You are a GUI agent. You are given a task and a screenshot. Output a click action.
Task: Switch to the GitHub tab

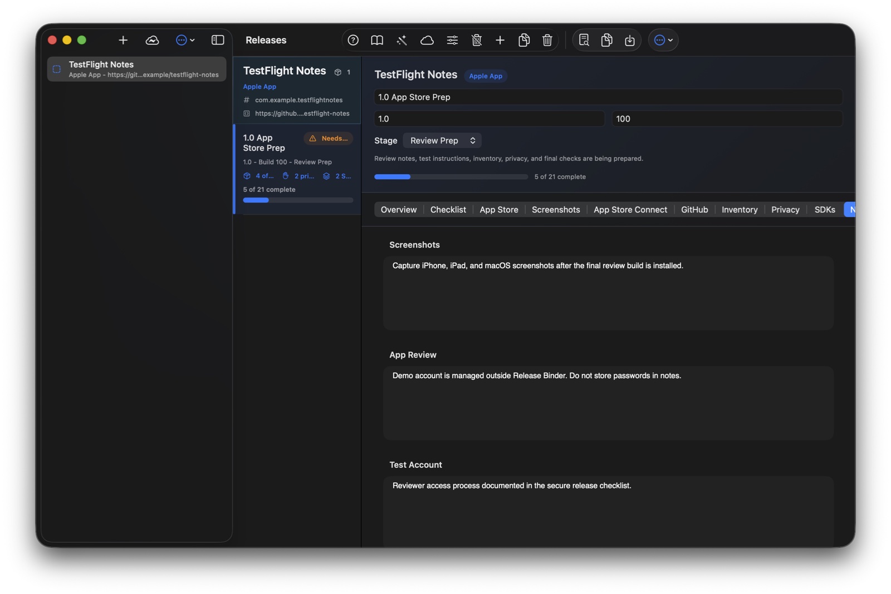click(x=694, y=210)
